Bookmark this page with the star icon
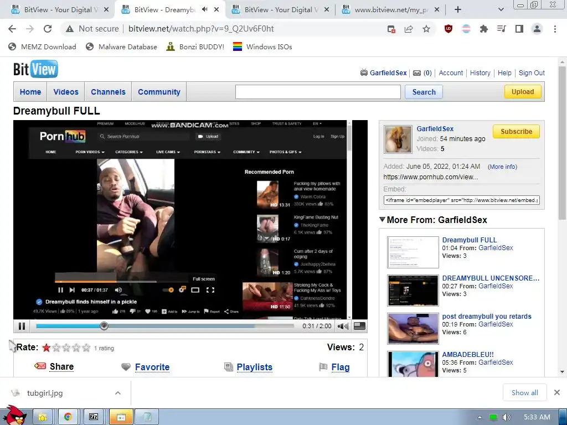The image size is (567, 425). (x=426, y=29)
